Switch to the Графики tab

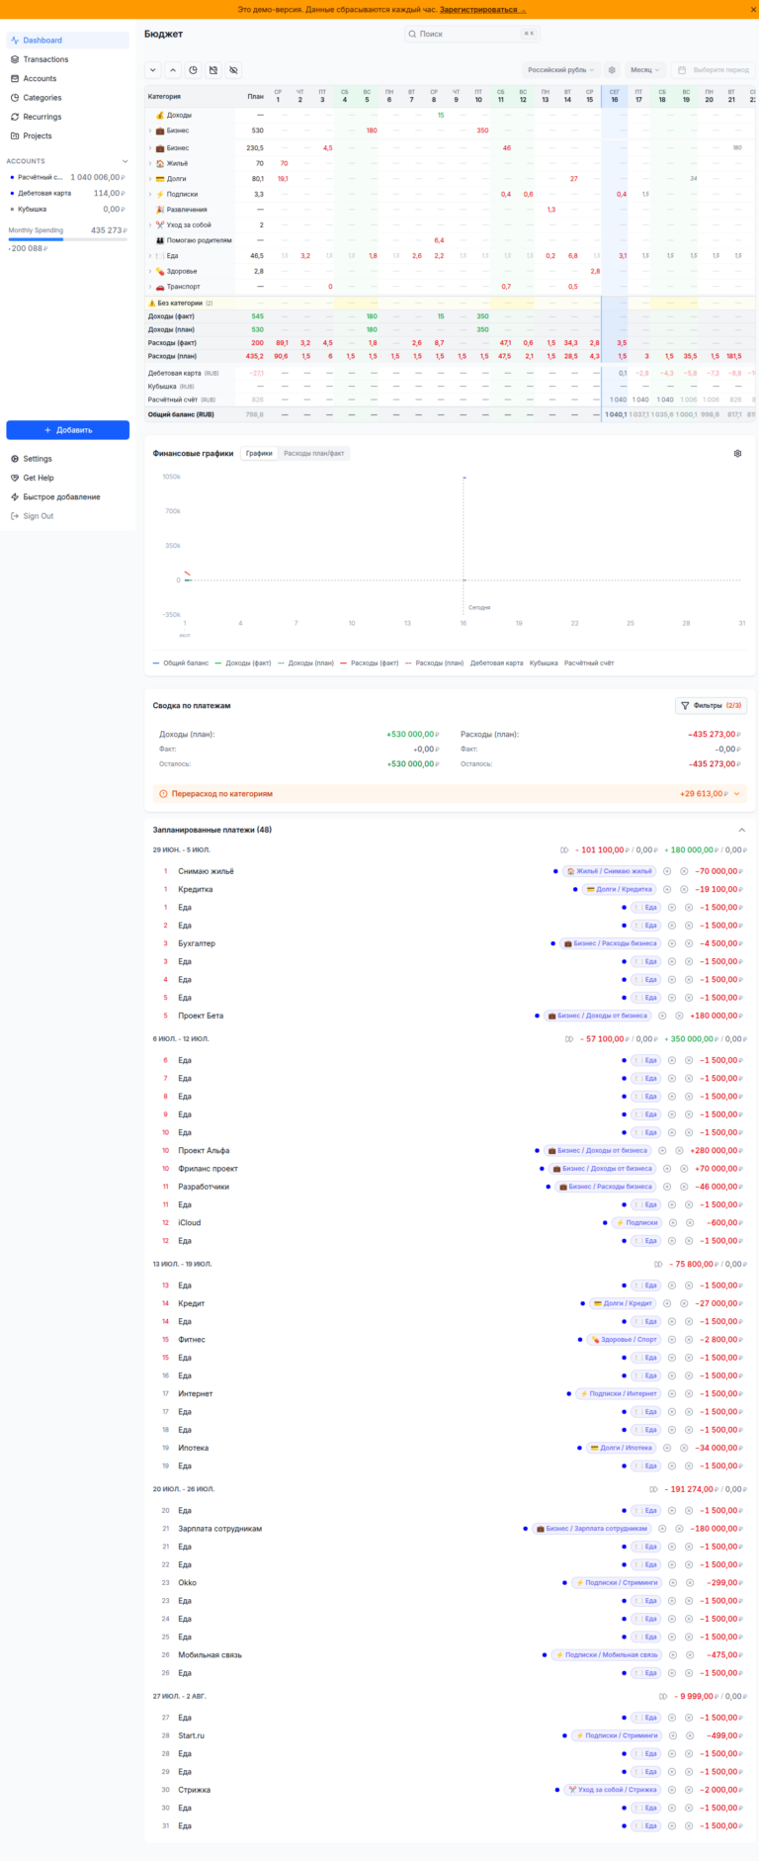259,453
